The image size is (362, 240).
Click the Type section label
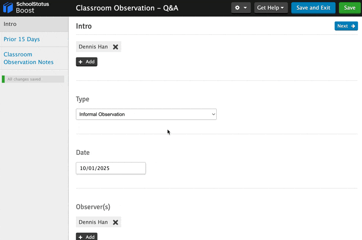pyautogui.click(x=82, y=99)
